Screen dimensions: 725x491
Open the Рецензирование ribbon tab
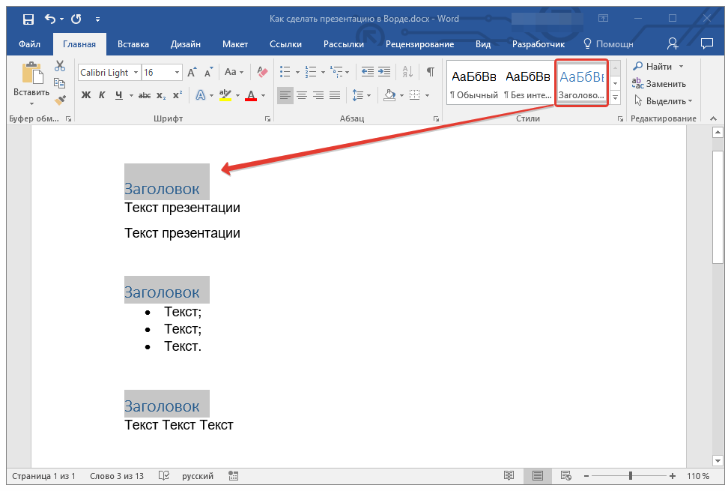point(420,44)
